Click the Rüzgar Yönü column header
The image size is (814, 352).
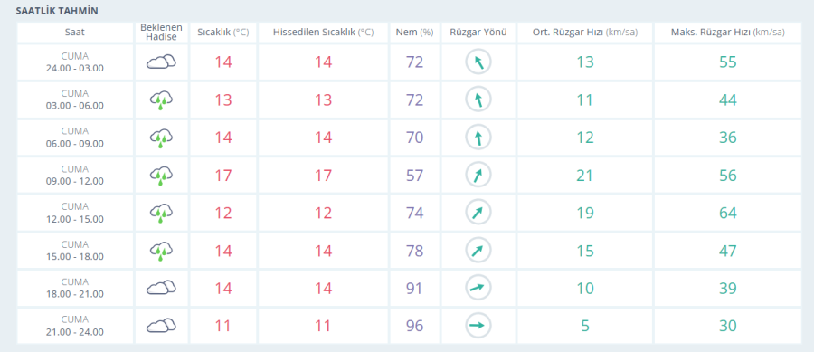pyautogui.click(x=478, y=33)
